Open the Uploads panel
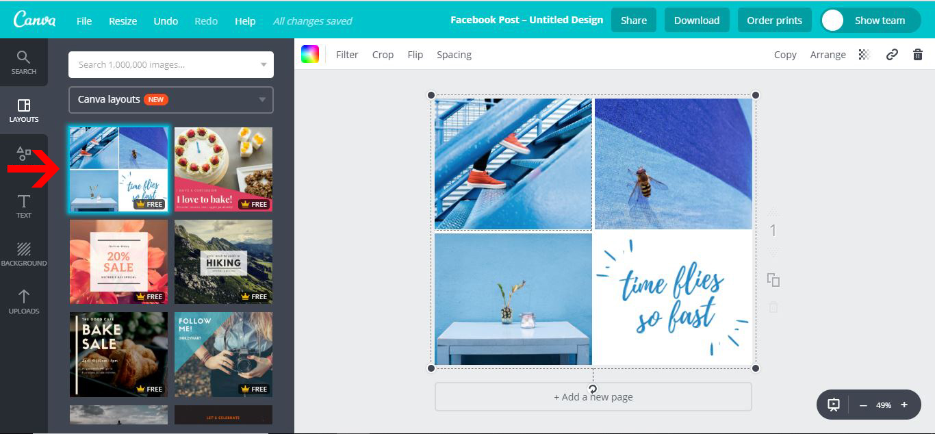935x434 pixels. click(x=24, y=301)
